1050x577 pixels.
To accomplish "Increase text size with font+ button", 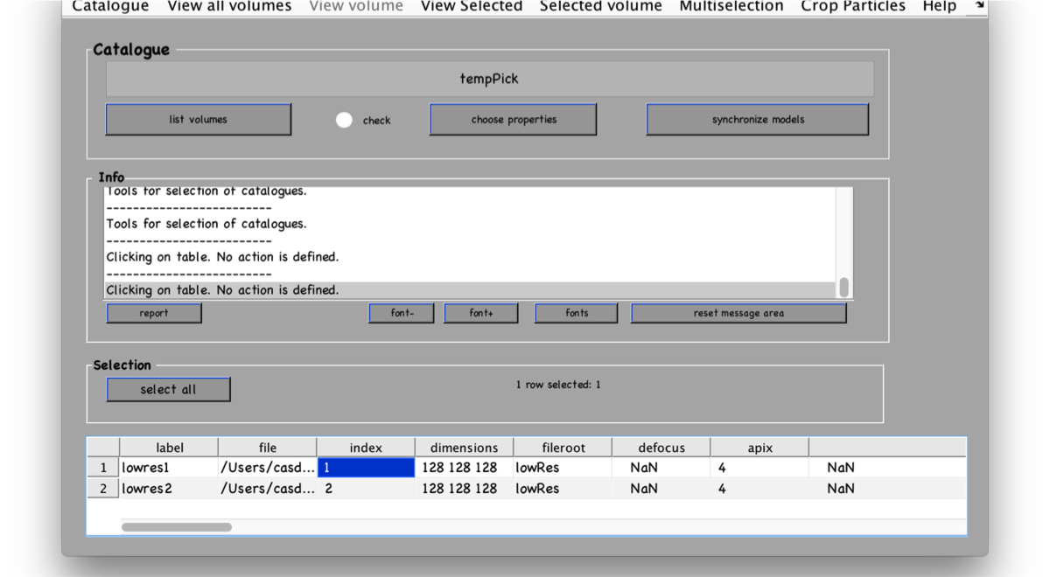I will [480, 313].
